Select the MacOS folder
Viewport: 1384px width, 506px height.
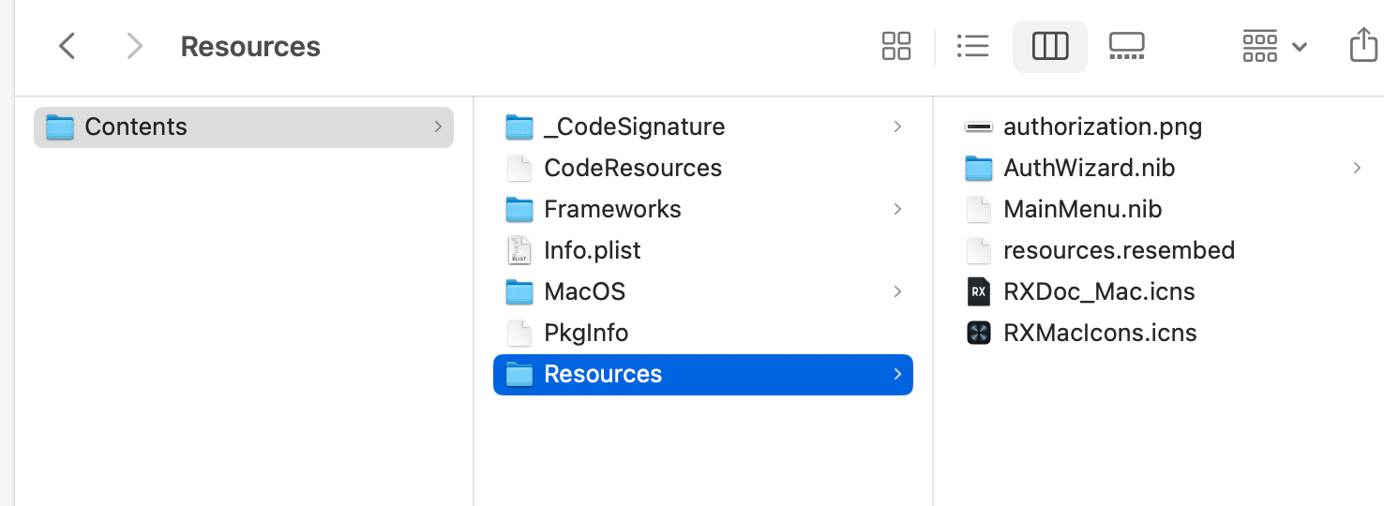(x=583, y=291)
